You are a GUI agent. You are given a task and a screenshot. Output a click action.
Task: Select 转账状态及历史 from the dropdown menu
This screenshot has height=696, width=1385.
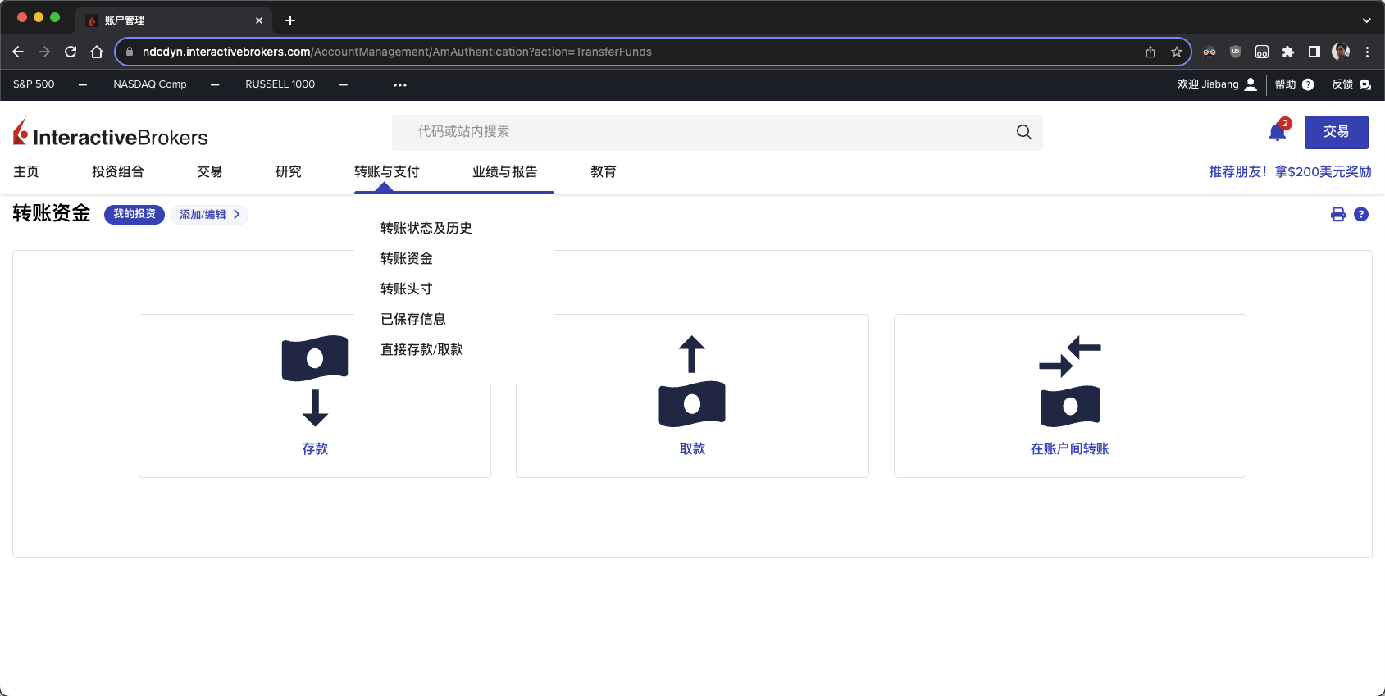pyautogui.click(x=426, y=229)
